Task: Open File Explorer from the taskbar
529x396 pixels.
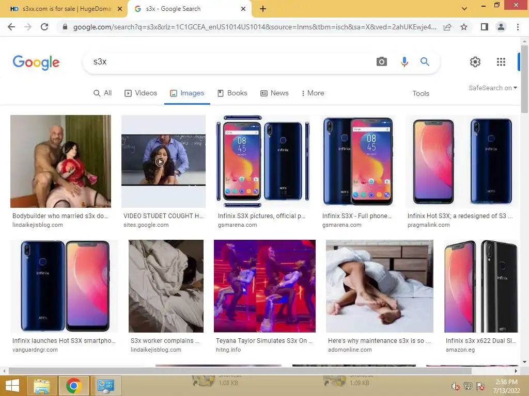Action: (41, 386)
